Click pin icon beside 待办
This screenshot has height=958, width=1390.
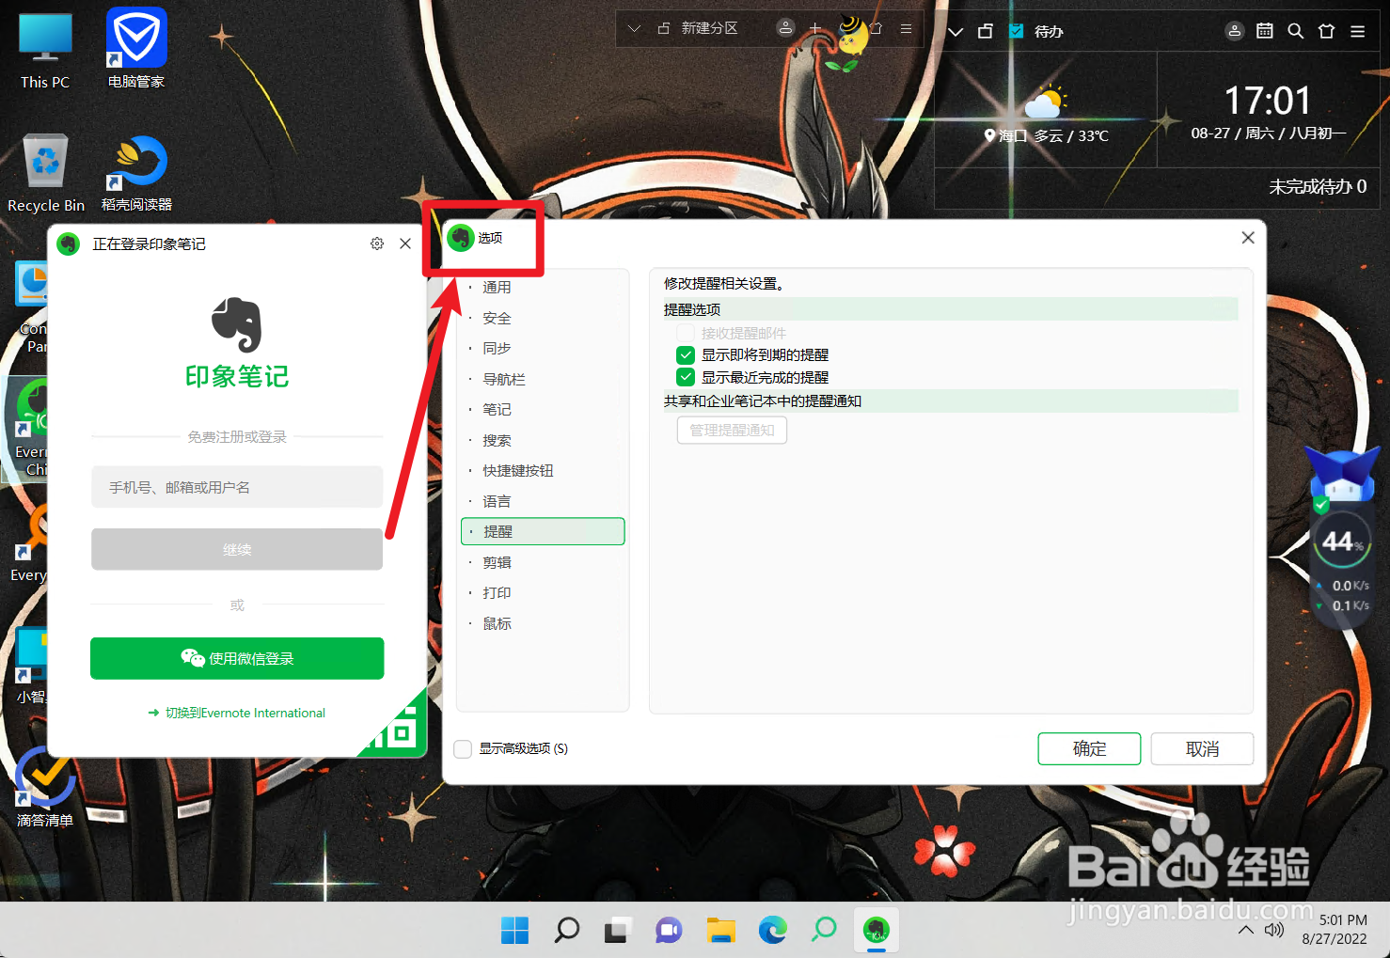[986, 31]
